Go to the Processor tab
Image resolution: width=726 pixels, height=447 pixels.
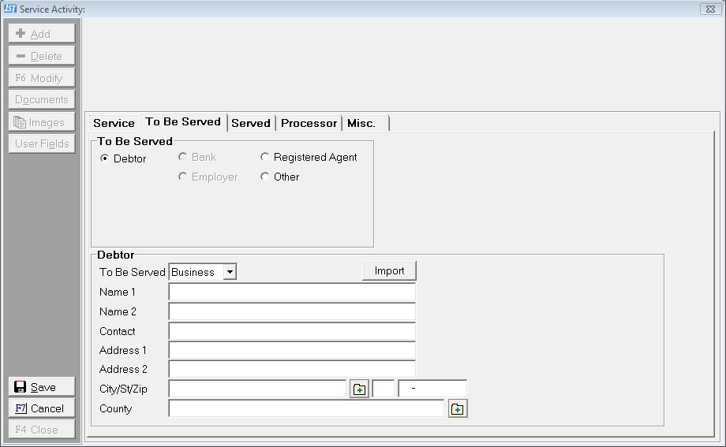coord(309,123)
